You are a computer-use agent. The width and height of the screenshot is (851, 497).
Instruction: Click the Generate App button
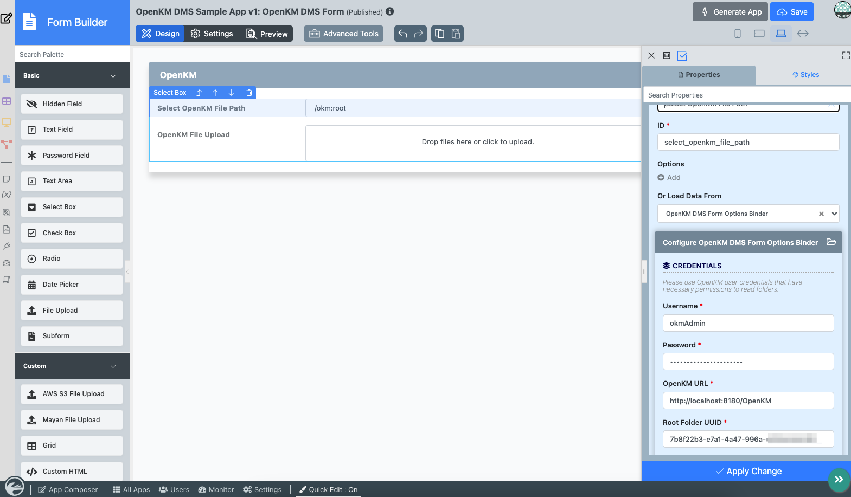(731, 12)
